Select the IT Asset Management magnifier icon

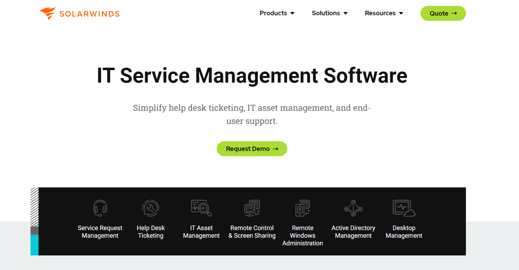201,208
